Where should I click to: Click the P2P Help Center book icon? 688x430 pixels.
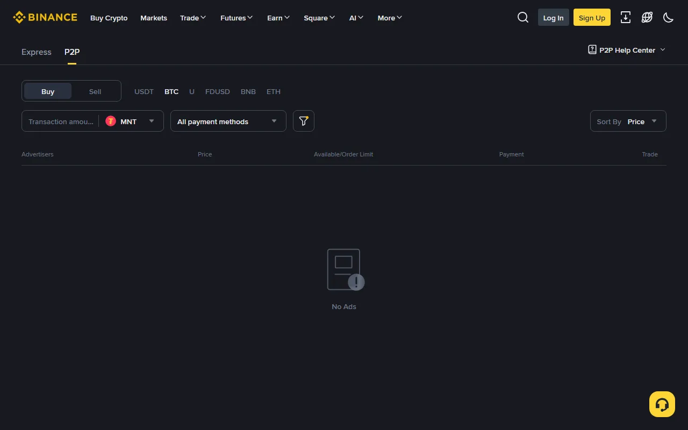(592, 50)
